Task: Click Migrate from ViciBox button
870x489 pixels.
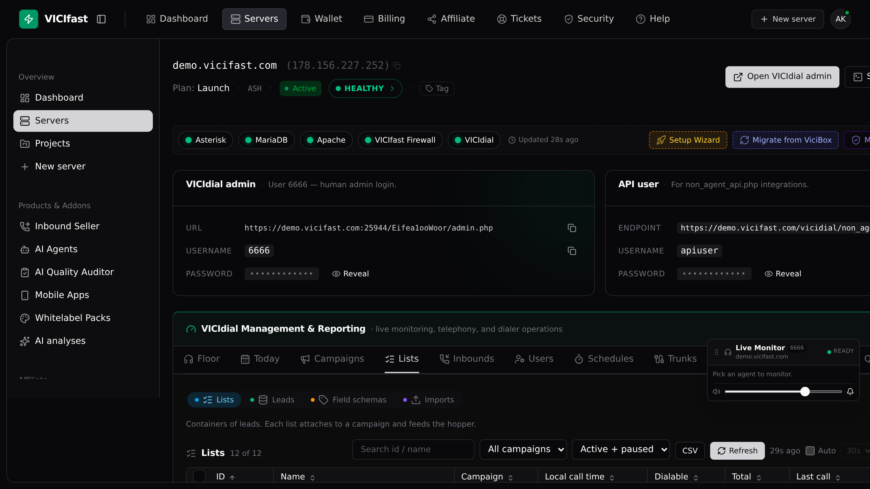Action: [x=786, y=140]
